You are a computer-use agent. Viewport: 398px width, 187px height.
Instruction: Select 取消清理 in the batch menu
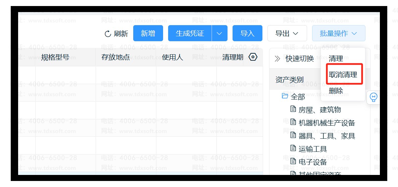click(x=343, y=74)
